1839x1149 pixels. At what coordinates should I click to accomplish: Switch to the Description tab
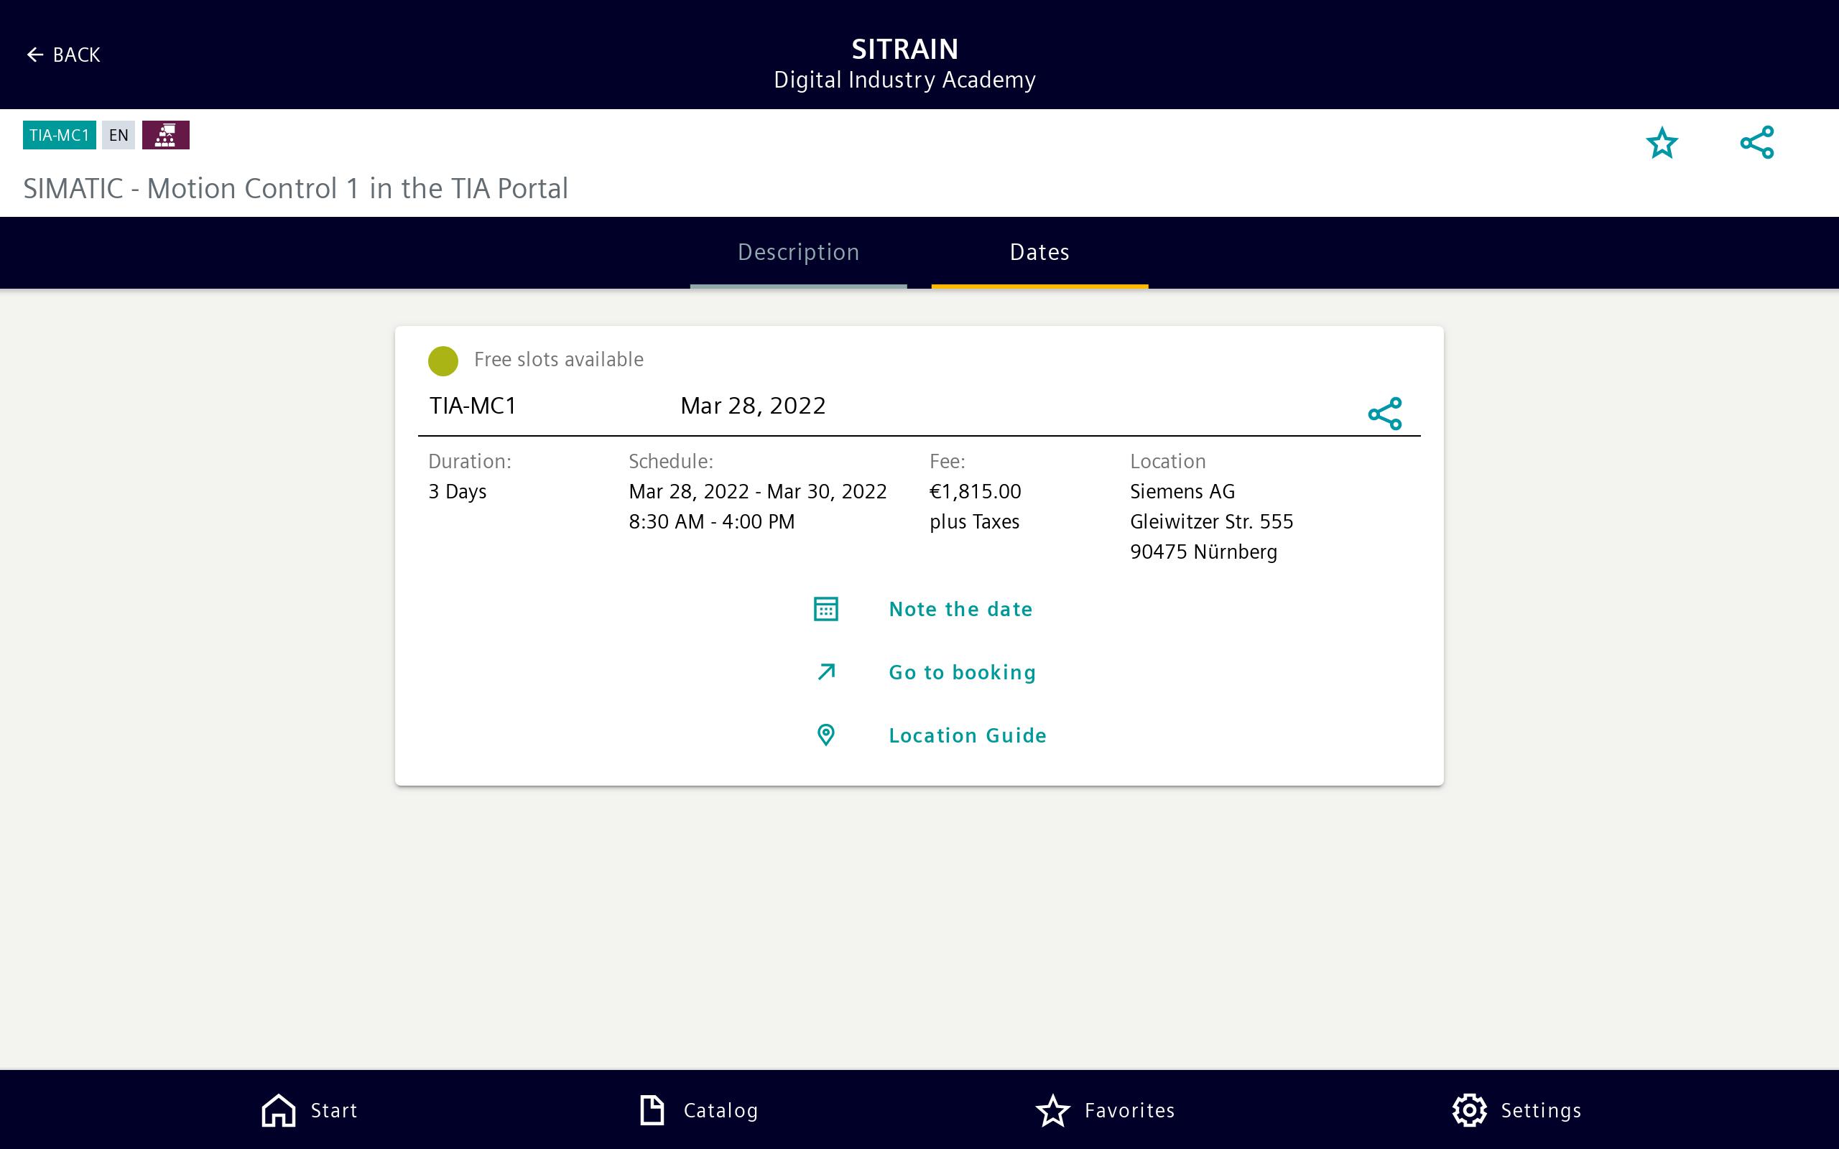pos(799,252)
